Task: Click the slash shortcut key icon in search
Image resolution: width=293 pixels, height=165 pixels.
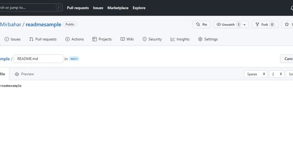Action: 59,8
